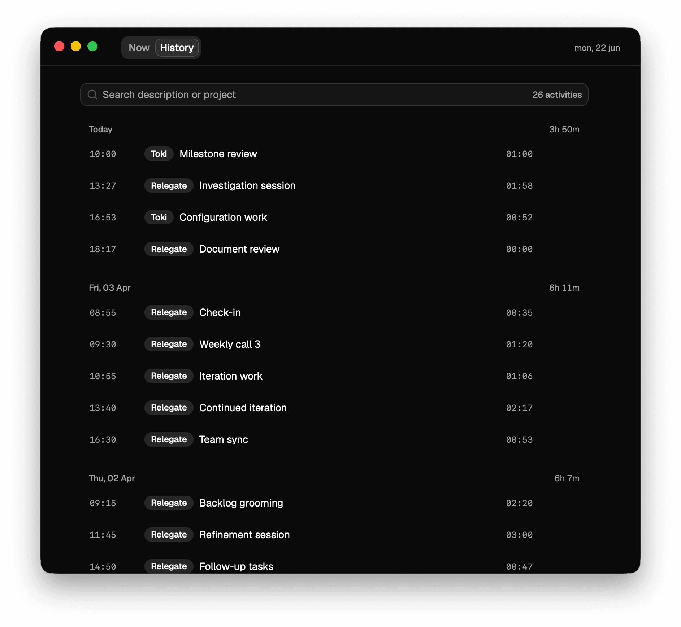Click the Fri, 03 Apr section header
Viewport: 681px width, 627px height.
point(109,288)
